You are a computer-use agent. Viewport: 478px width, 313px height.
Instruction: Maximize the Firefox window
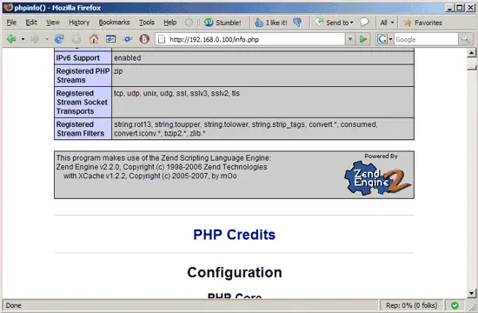(460, 8)
